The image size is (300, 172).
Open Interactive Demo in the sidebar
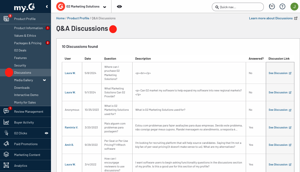(26, 95)
